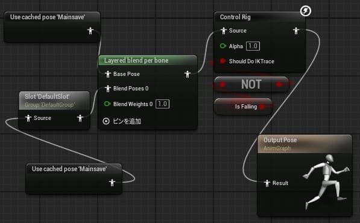360x223 pixels.
Task: Click the fast path lightning icon on Control Rig
Action: pyautogui.click(x=306, y=11)
